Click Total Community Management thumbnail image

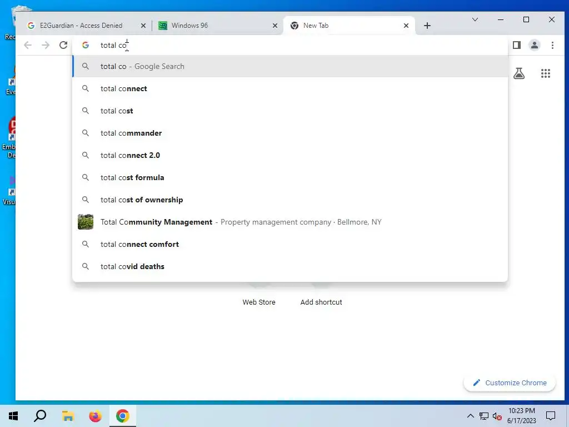click(86, 222)
